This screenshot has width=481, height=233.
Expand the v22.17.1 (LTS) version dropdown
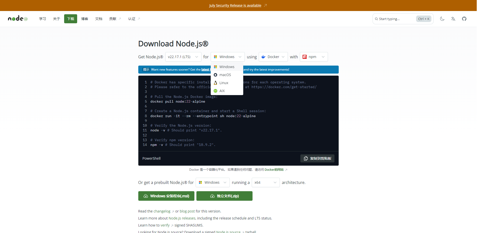(183, 57)
